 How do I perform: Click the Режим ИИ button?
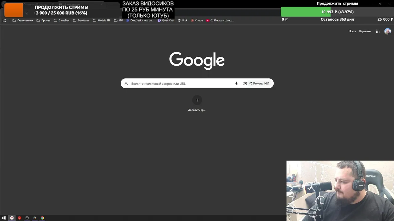coord(259,83)
